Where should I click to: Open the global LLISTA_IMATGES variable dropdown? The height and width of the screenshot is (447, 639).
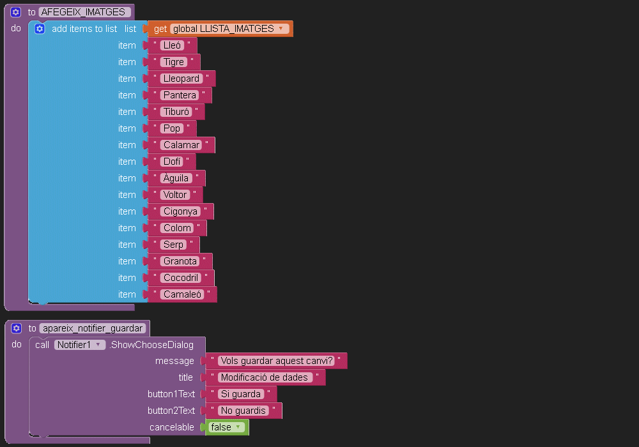[x=280, y=29]
